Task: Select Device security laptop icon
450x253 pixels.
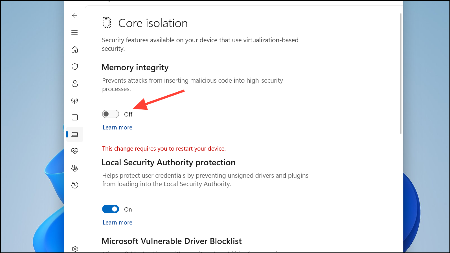Action: (75, 134)
